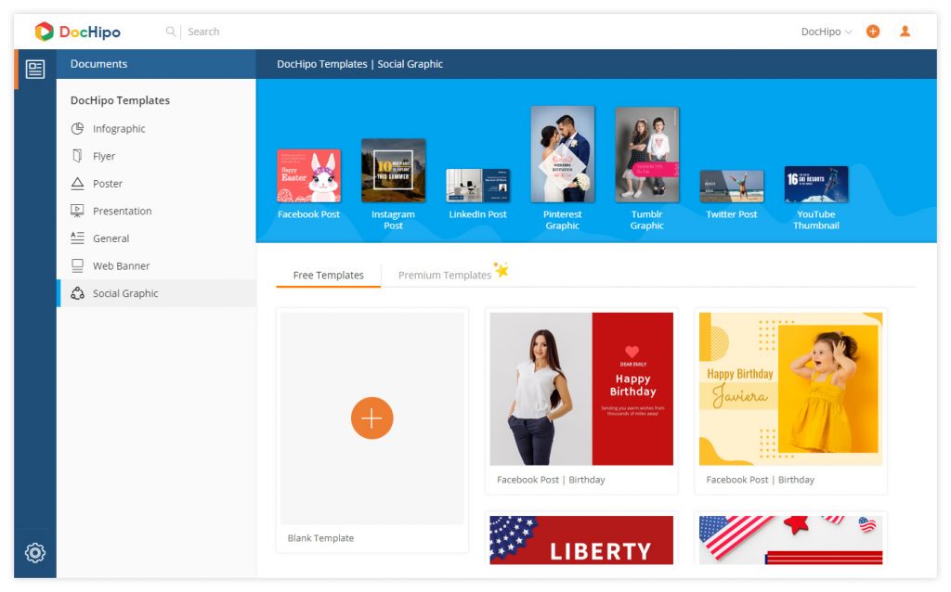Open the DocHipo account dropdown
This screenshot has height=592, width=951.
pos(826,32)
